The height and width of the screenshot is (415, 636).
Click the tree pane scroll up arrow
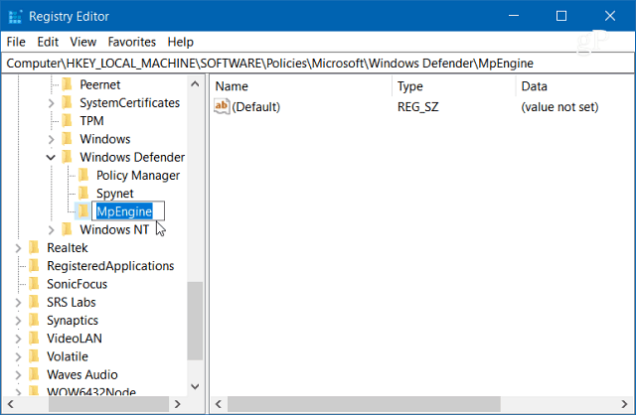coord(195,83)
